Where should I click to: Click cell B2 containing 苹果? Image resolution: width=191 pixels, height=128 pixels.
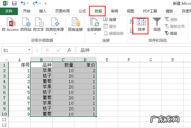pyautogui.click(x=41, y=70)
